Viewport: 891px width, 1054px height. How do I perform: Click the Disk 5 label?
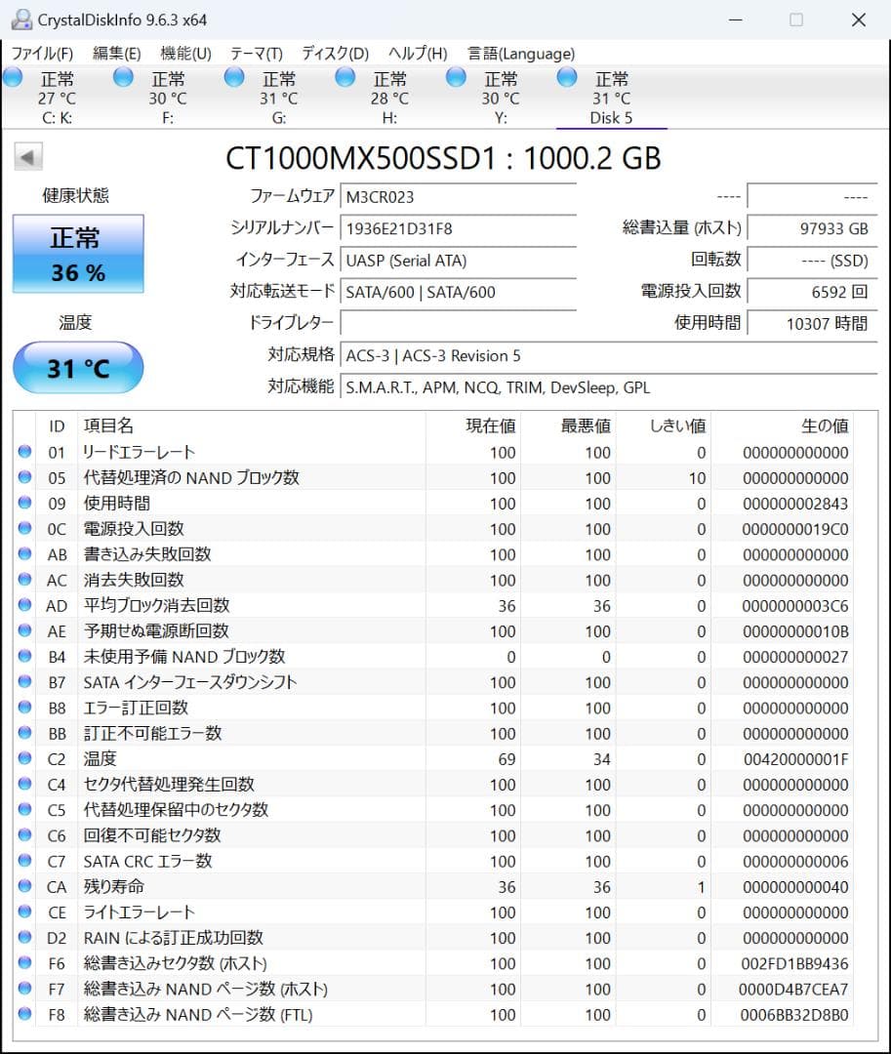pyautogui.click(x=611, y=118)
